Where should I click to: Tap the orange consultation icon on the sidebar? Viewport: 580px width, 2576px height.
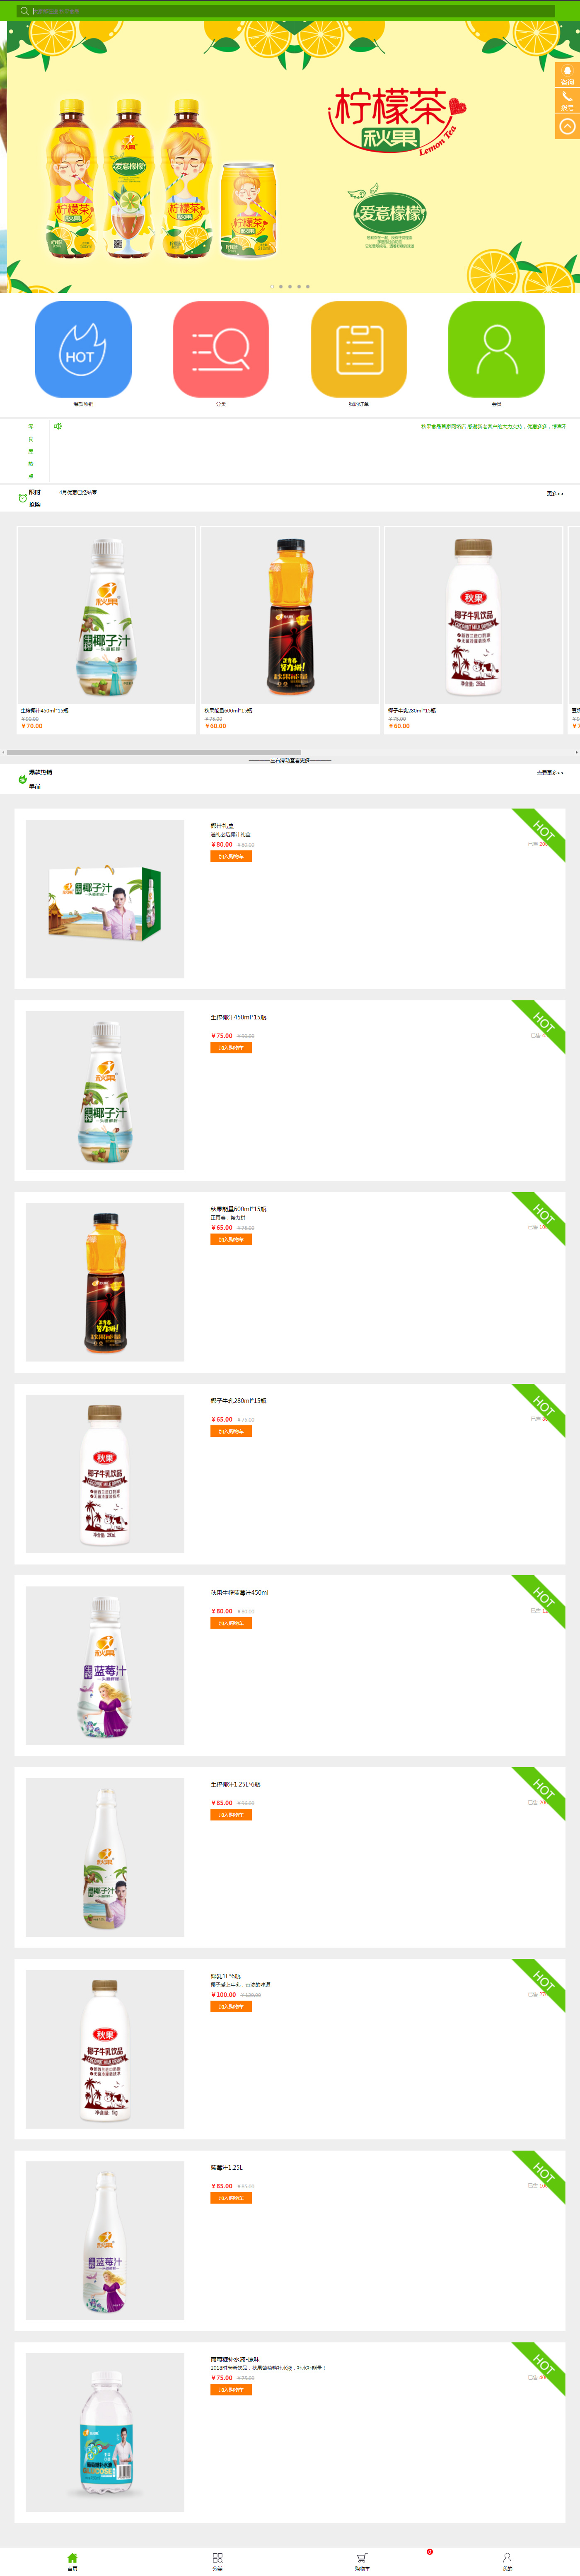coord(567,75)
